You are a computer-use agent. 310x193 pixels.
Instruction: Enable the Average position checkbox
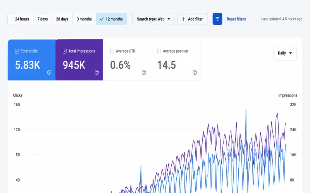tap(159, 51)
